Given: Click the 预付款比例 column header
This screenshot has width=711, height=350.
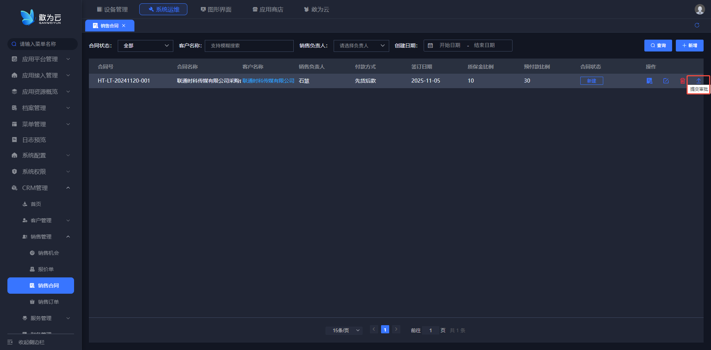Looking at the screenshot, I should pos(537,67).
